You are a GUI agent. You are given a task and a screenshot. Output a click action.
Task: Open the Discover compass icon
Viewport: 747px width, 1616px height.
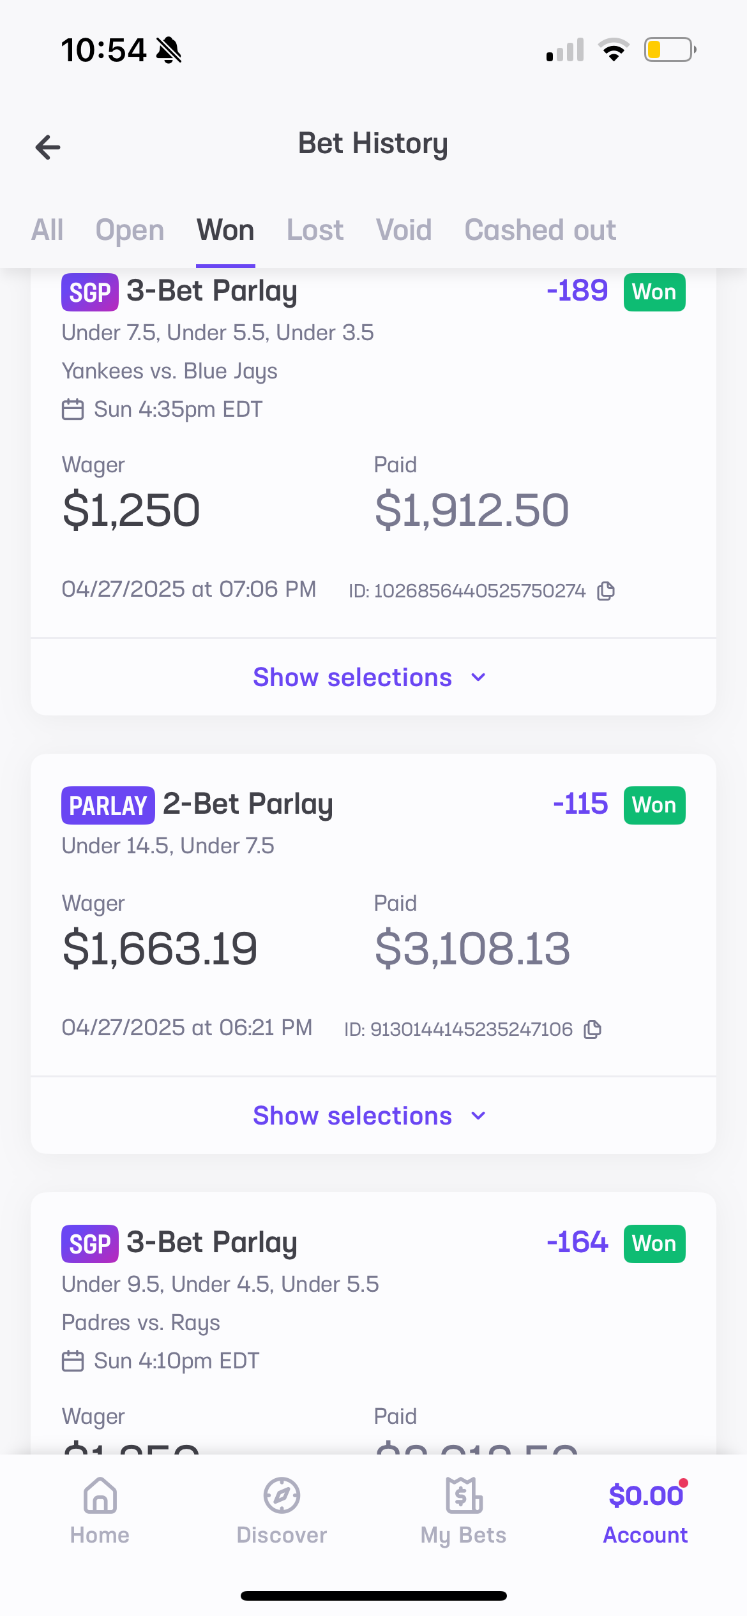pyautogui.click(x=282, y=1495)
